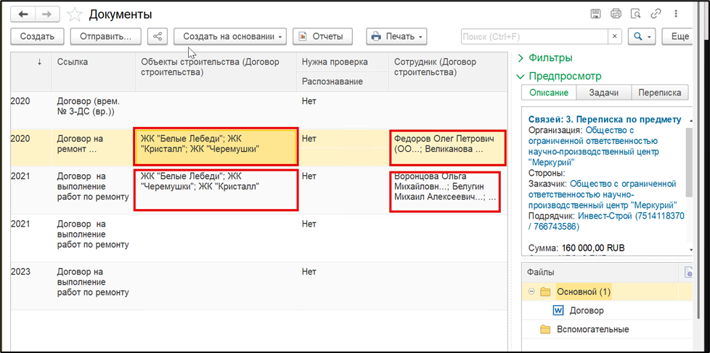
Task: Go back with the left arrow button
Action: point(23,14)
